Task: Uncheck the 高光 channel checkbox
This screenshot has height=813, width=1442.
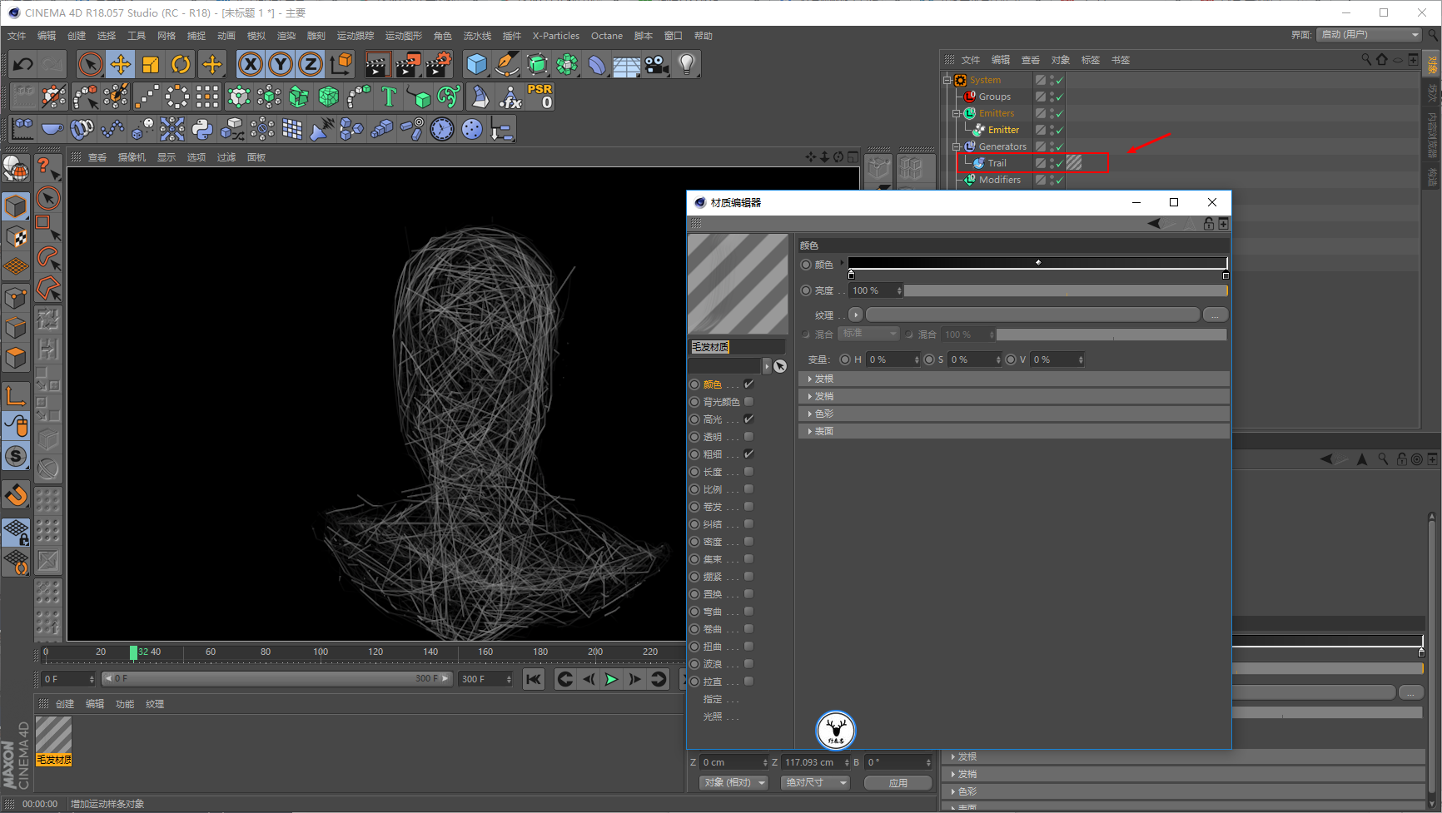Action: click(748, 419)
